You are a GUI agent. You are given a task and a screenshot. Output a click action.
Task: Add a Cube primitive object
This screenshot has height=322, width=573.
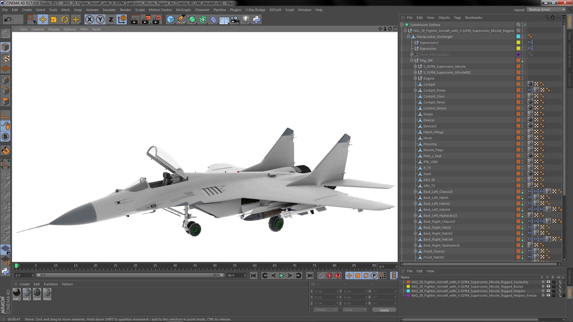coord(170,20)
